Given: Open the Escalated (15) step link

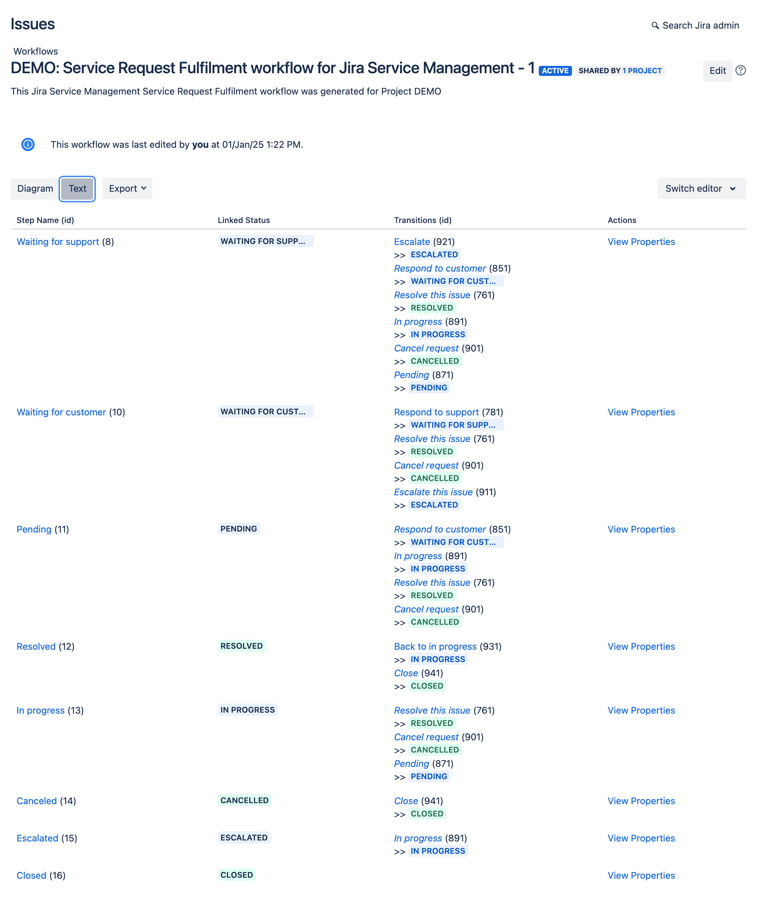Looking at the screenshot, I should tap(37, 838).
